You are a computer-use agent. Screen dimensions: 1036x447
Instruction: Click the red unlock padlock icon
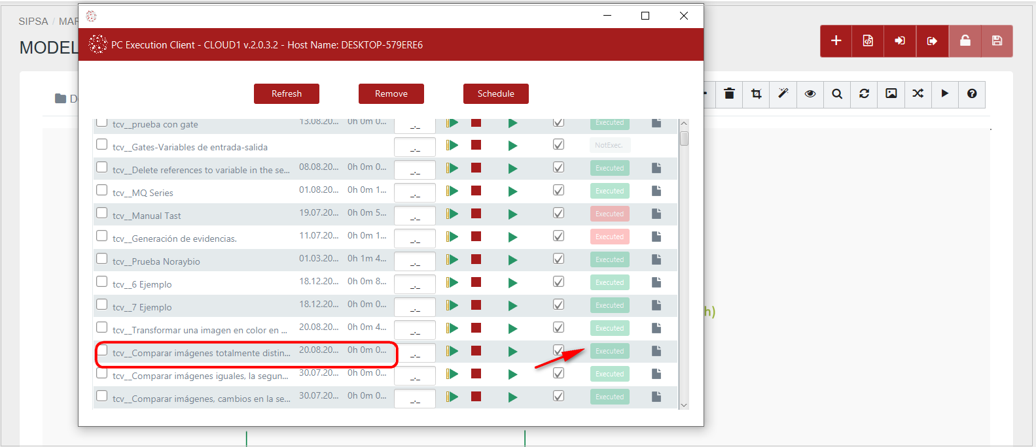click(965, 41)
